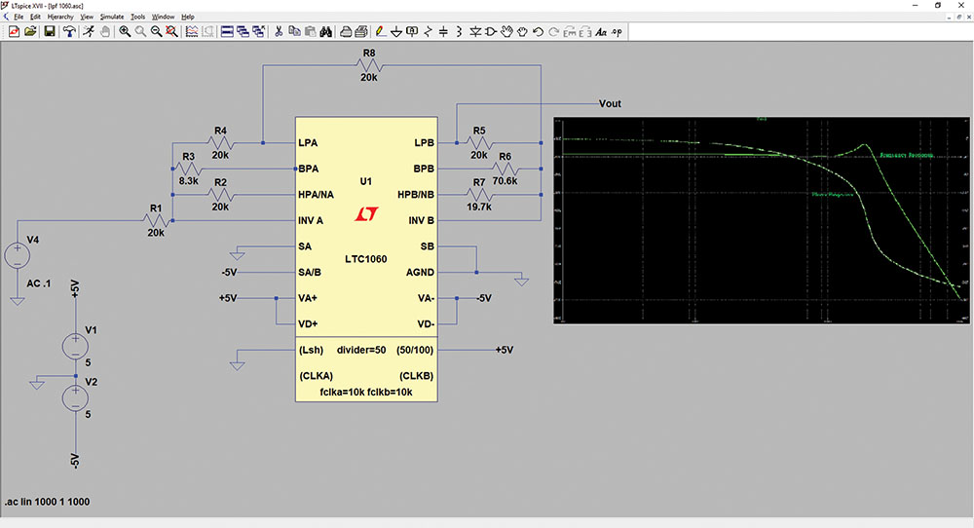Select R6 value 70.6k

[x=505, y=181]
